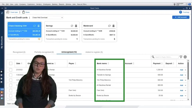Expand Add options for 500.00 payment

185,75
